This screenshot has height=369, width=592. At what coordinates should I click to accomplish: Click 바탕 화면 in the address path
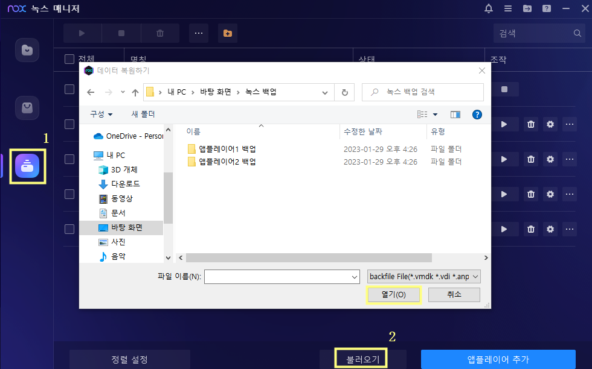(215, 92)
